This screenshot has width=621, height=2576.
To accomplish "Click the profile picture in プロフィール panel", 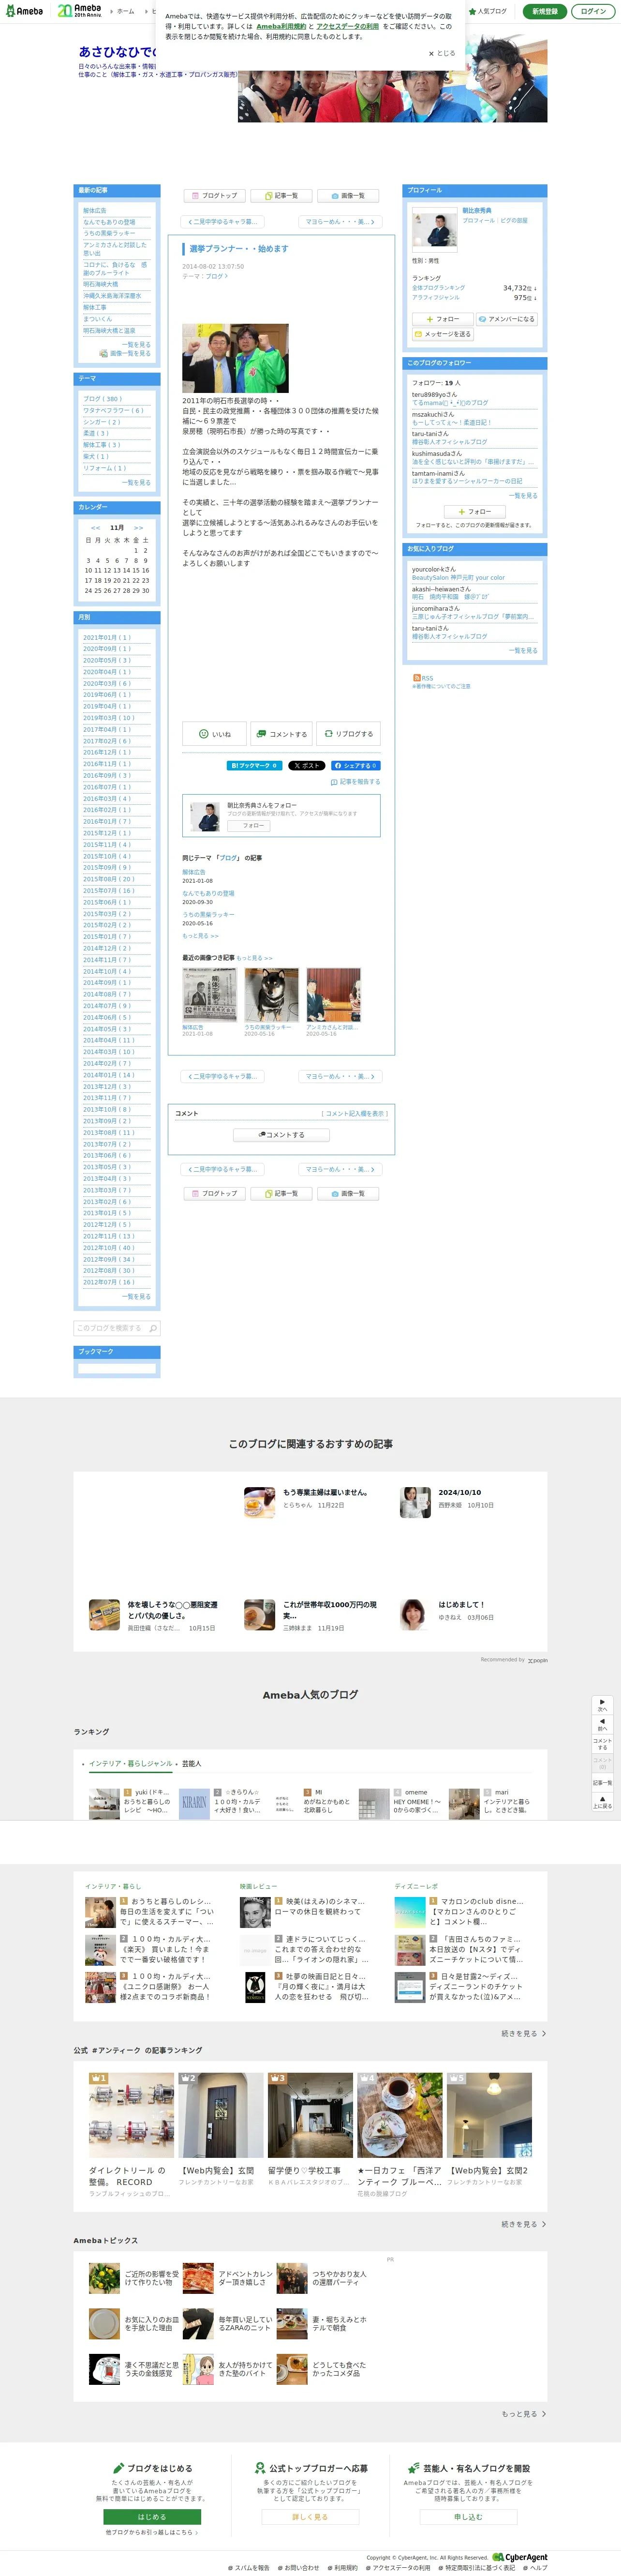I will click(x=434, y=229).
